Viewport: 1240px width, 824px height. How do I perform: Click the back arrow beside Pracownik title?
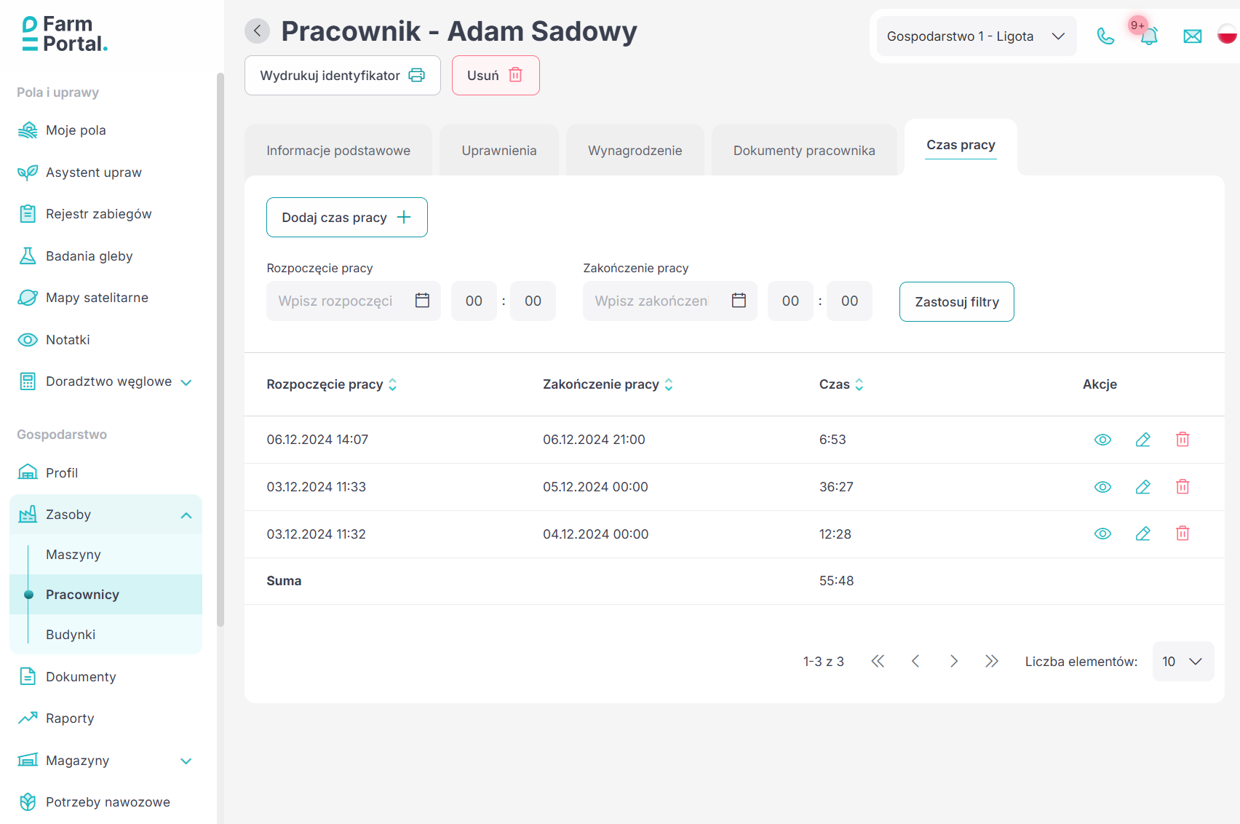coord(257,31)
